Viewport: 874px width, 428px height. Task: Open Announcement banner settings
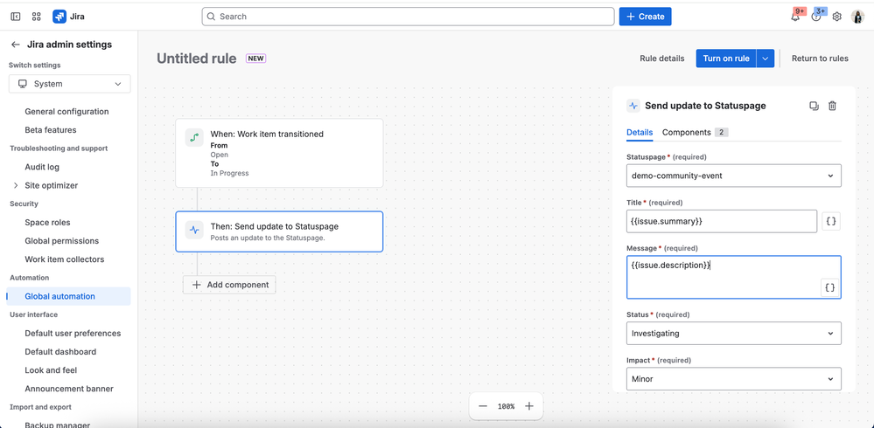(69, 389)
